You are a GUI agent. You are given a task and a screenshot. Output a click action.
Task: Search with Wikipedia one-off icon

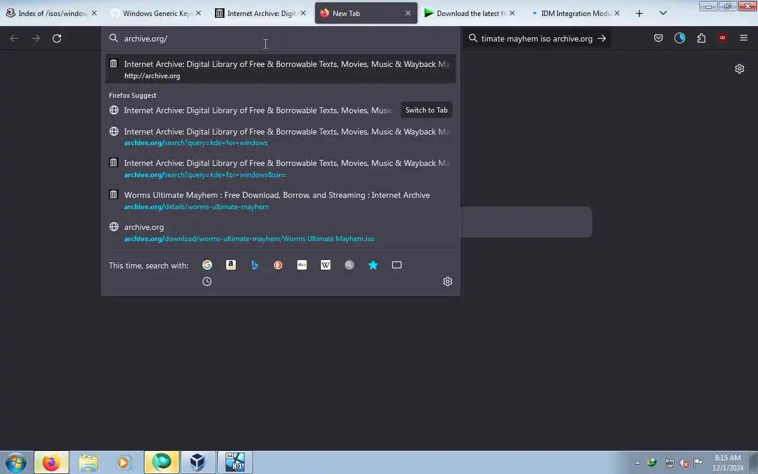[x=326, y=265]
